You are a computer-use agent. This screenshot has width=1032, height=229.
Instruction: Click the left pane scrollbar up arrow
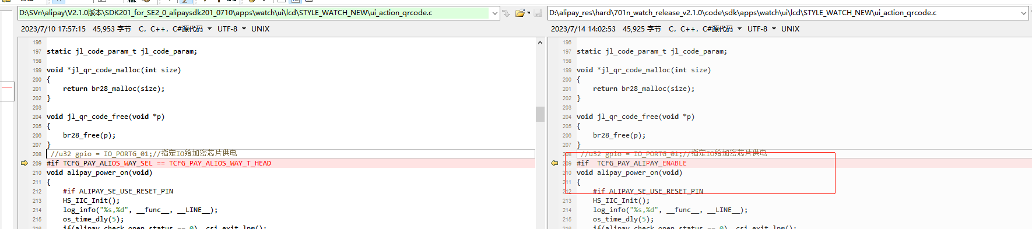tap(540, 43)
